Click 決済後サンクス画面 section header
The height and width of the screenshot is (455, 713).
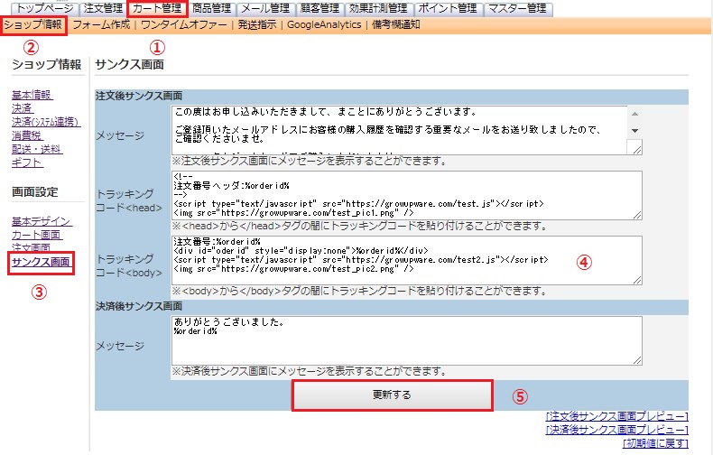click(x=139, y=306)
